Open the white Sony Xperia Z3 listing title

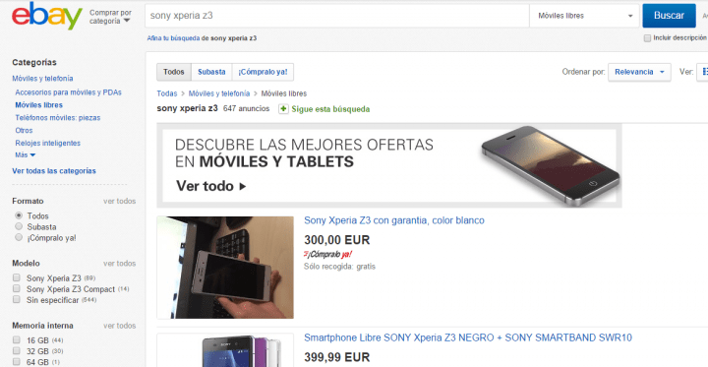click(x=394, y=220)
